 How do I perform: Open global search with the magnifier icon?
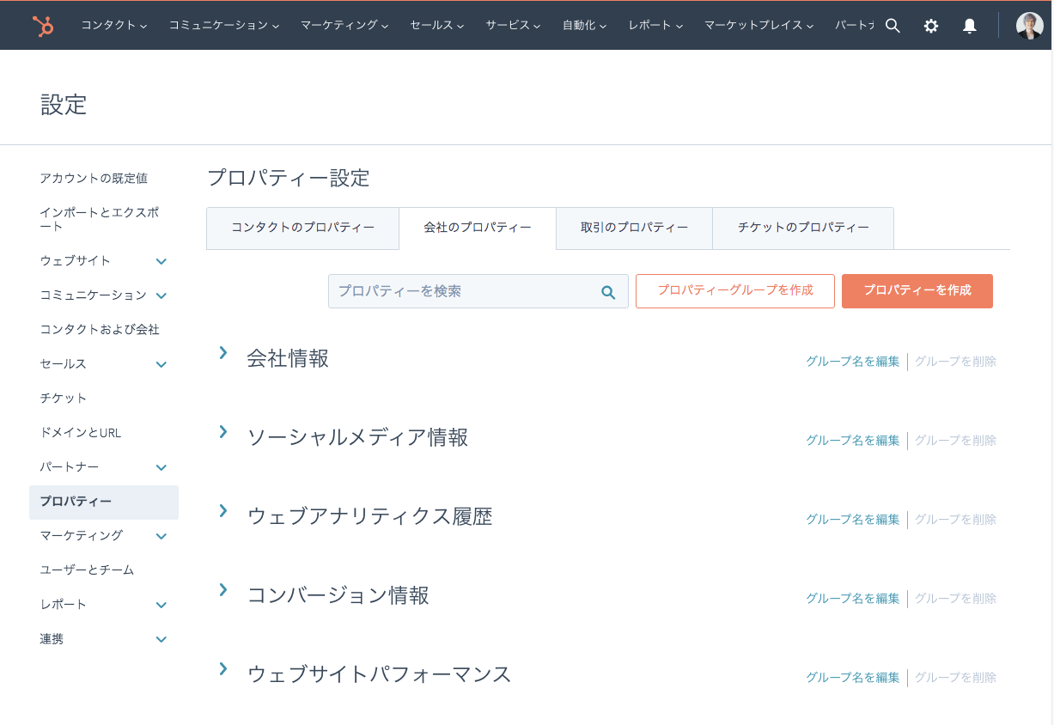click(x=893, y=25)
